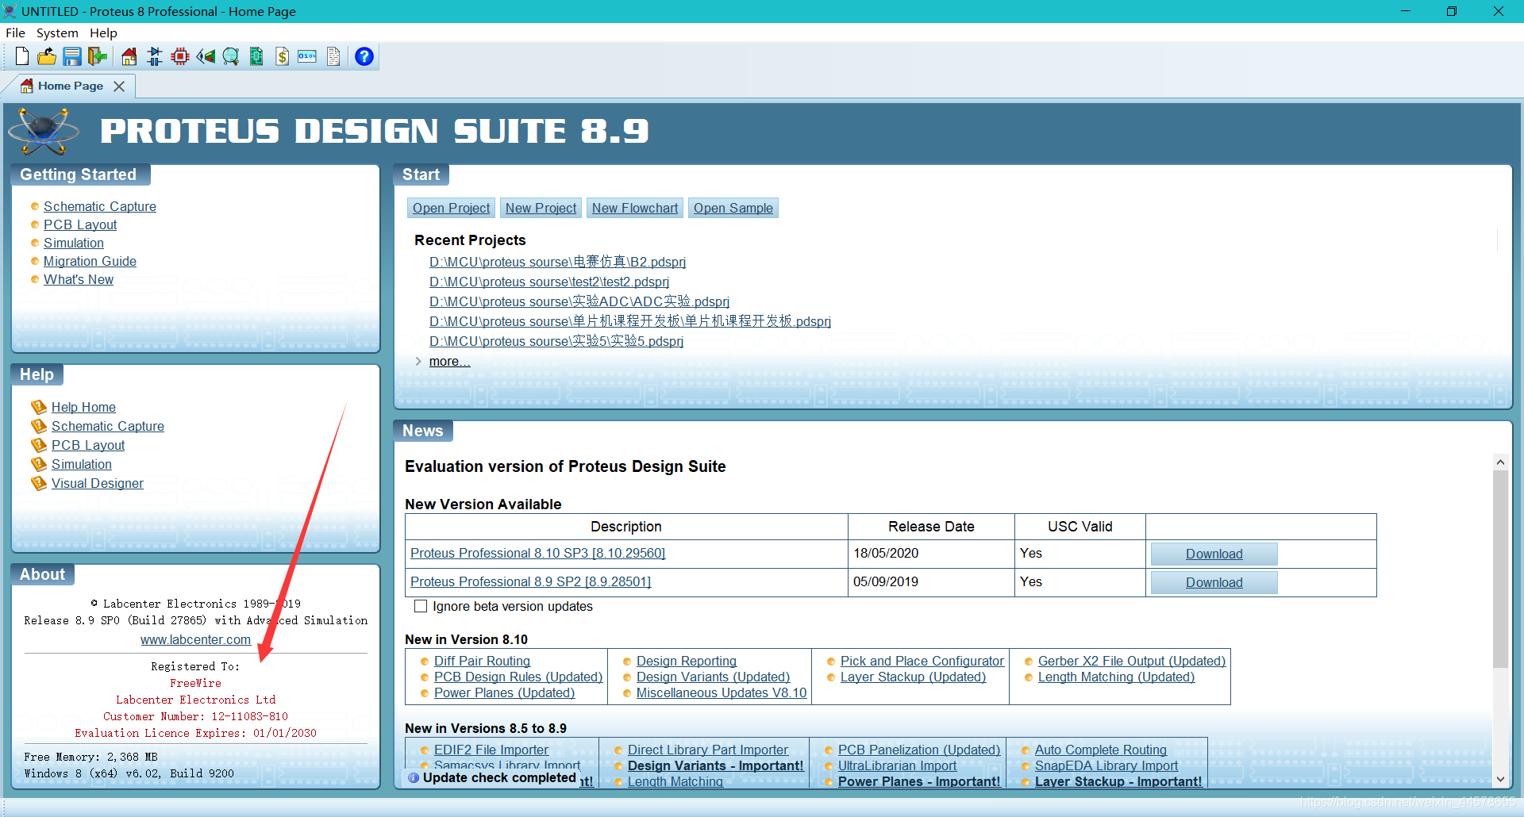This screenshot has width=1524, height=817.
Task: Expand the more... recent projects list
Action: pyautogui.click(x=449, y=361)
